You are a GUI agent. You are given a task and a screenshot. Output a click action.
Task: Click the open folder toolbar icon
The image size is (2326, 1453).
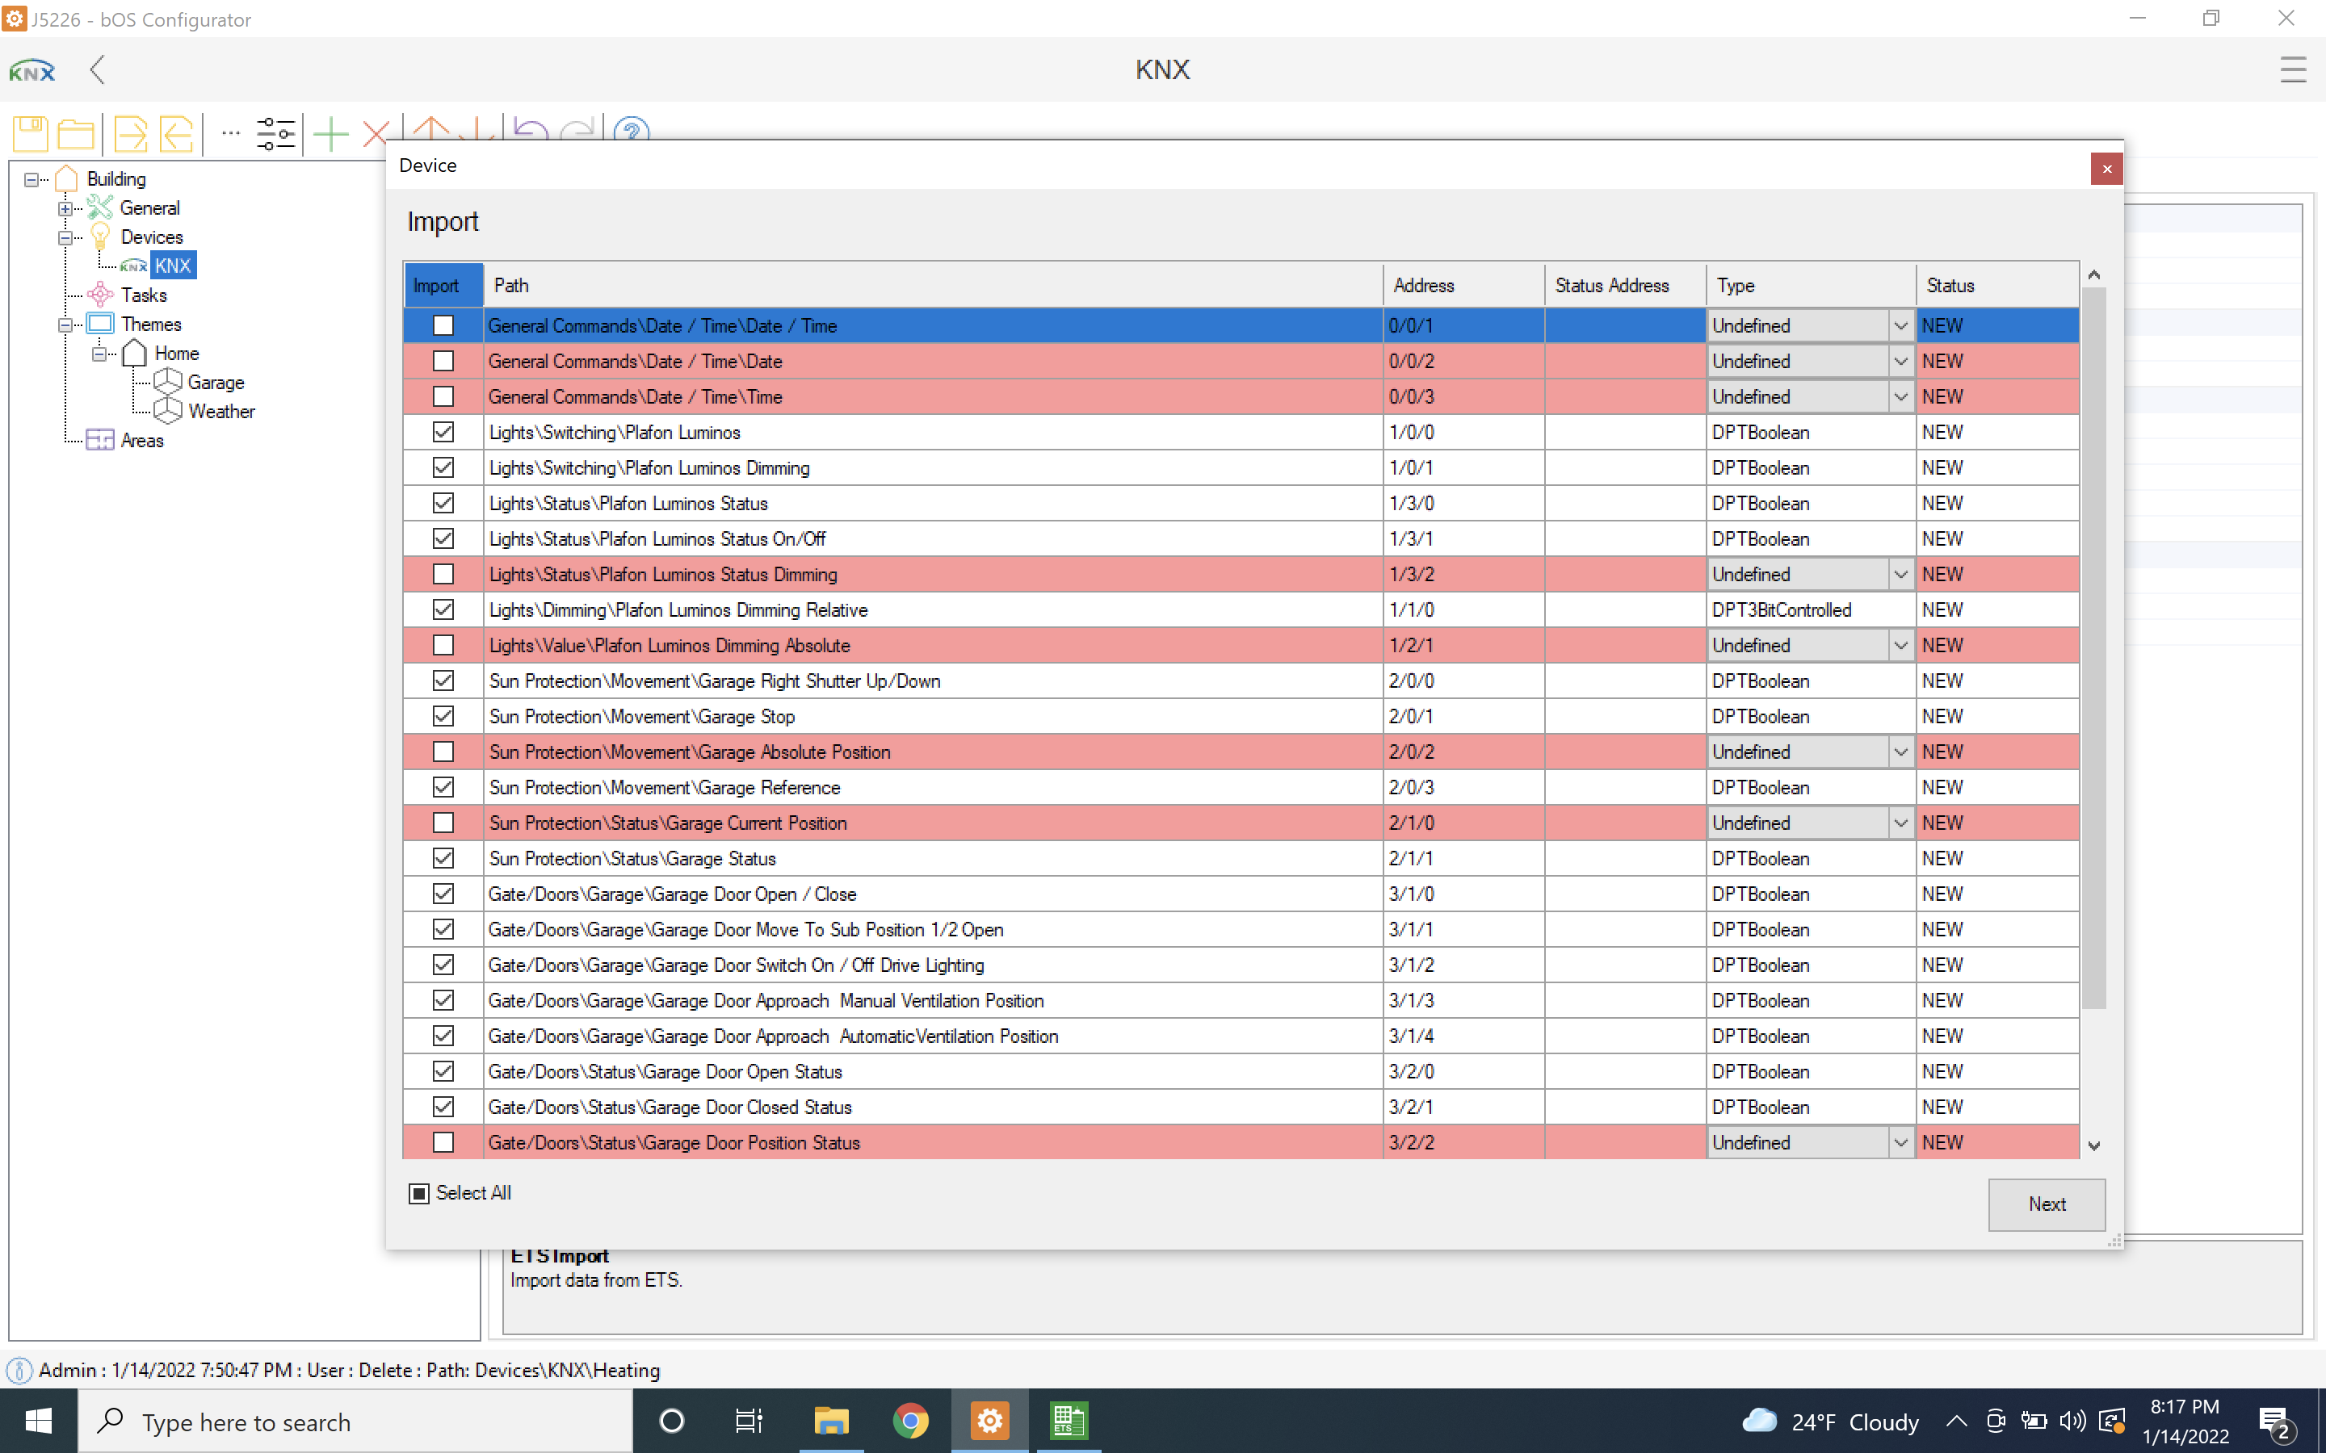point(76,133)
